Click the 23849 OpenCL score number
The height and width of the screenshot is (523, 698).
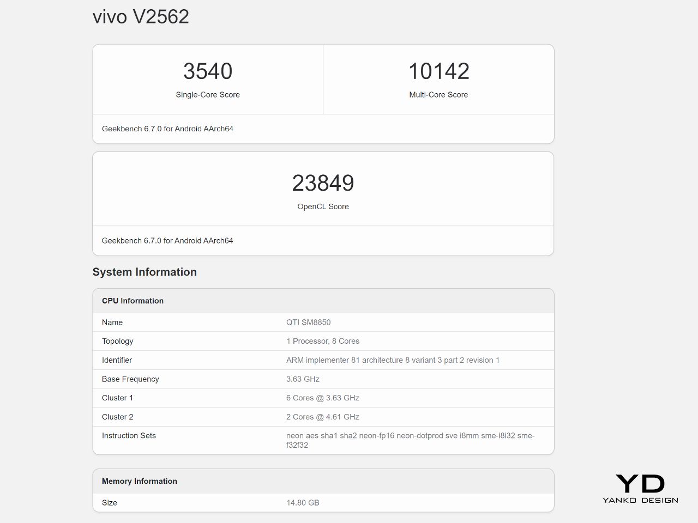pos(323,183)
